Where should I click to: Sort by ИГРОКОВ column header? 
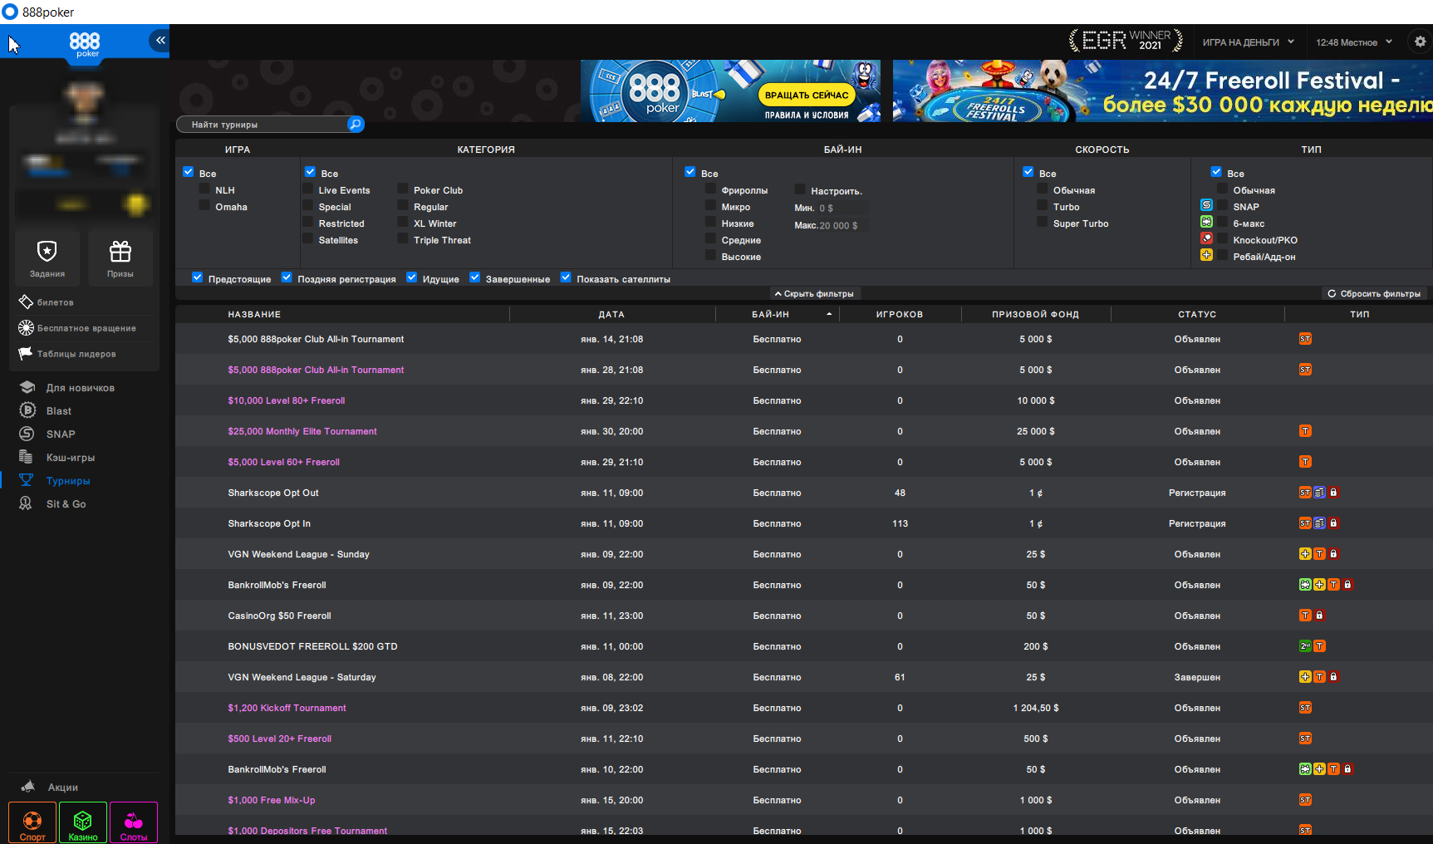(900, 314)
